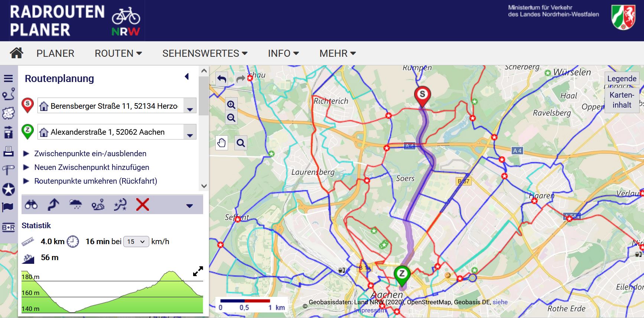644x318 pixels.
Task: Click the route with stars icon
Action: point(120,204)
